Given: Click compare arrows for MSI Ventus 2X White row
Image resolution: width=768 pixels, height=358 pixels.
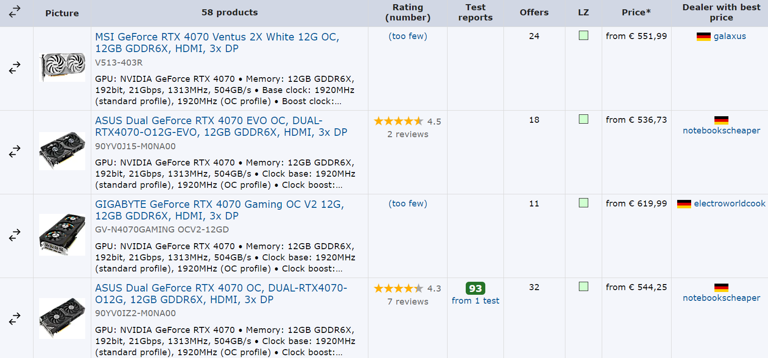Looking at the screenshot, I should pyautogui.click(x=15, y=68).
